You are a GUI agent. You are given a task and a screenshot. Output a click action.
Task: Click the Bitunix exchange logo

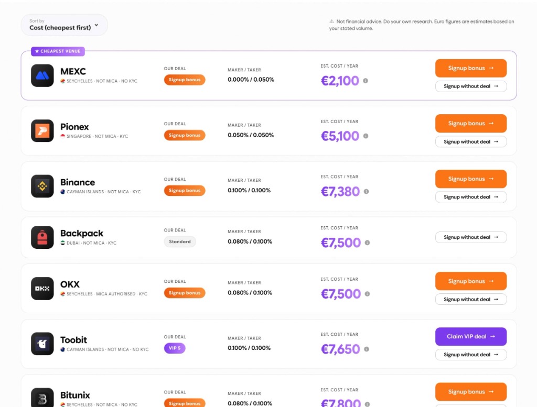pos(42,398)
